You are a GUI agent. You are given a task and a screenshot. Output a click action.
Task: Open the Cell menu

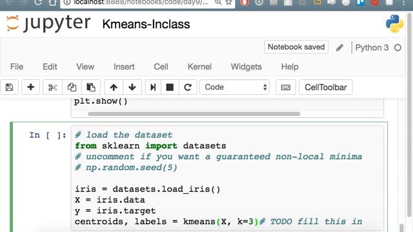pos(161,67)
